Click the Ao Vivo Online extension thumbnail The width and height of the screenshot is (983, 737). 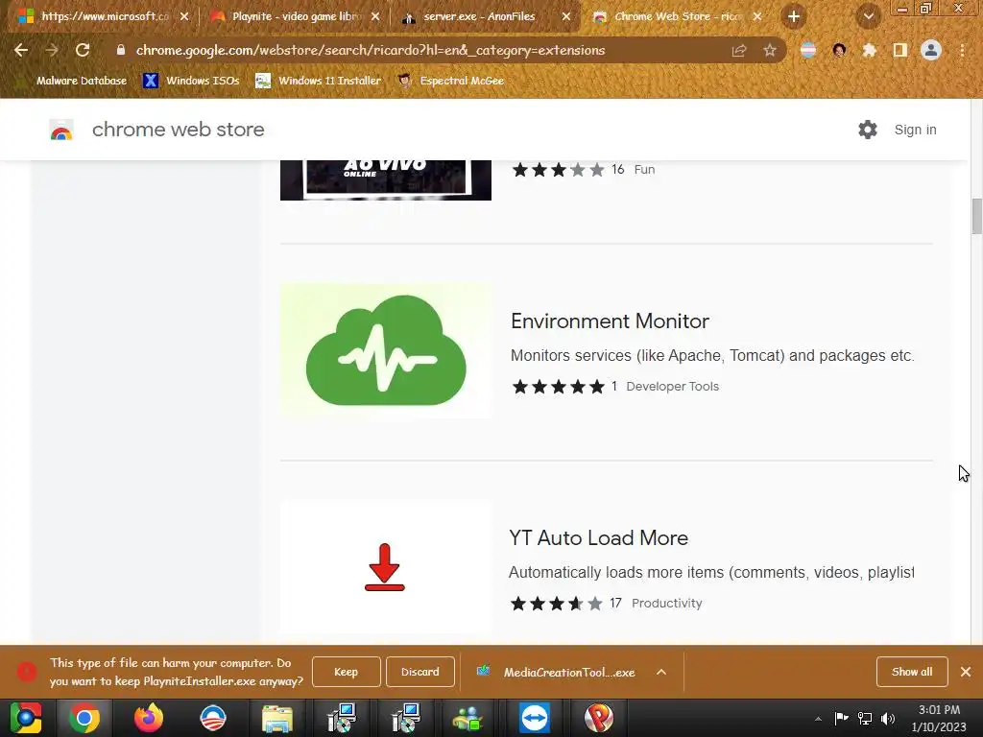(386, 179)
